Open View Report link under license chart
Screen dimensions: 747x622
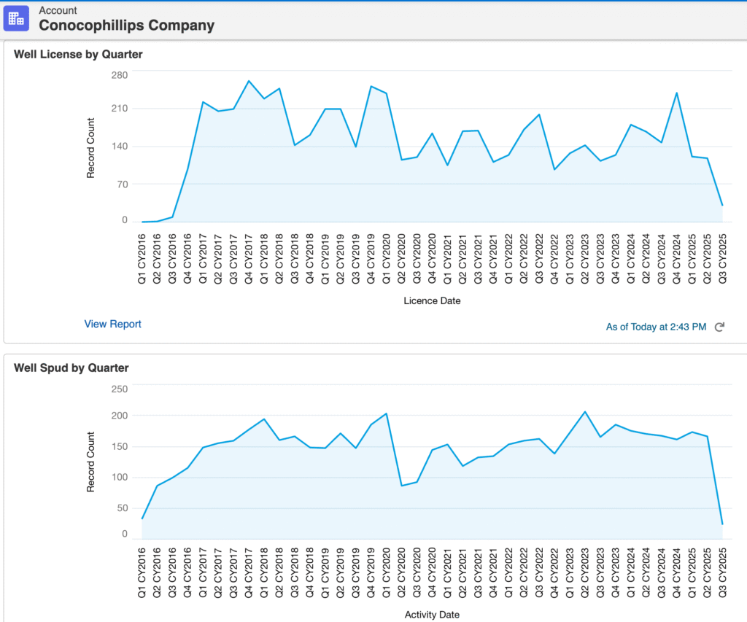[x=113, y=324]
